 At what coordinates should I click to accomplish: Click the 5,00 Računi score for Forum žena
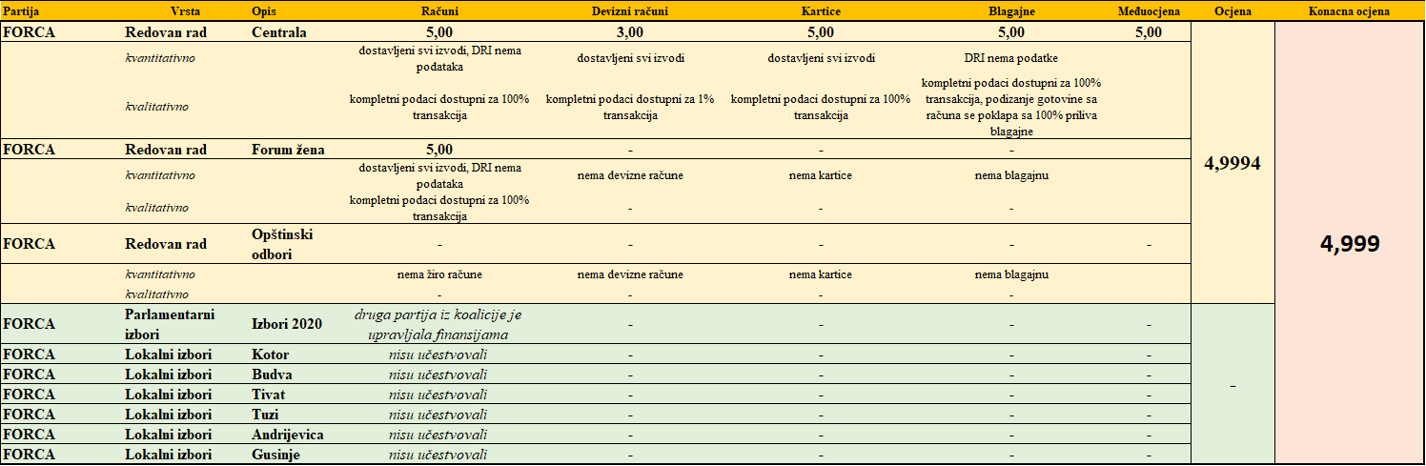(439, 149)
